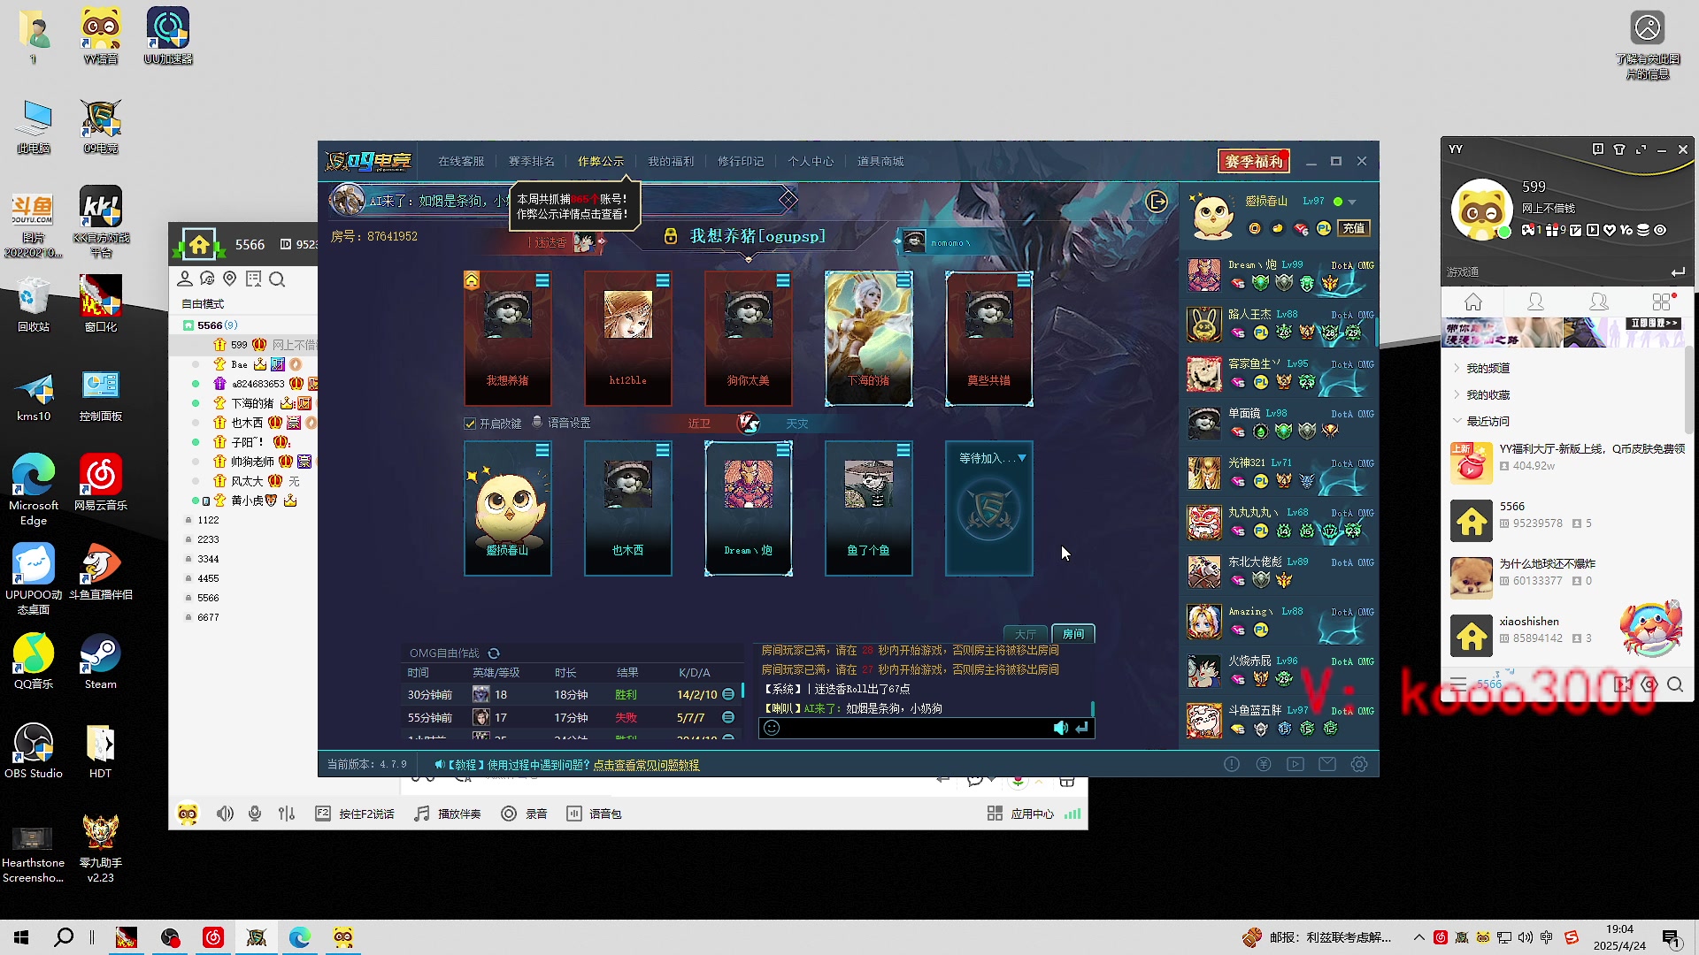Open Steam desktop shortcut

pyautogui.click(x=100, y=661)
